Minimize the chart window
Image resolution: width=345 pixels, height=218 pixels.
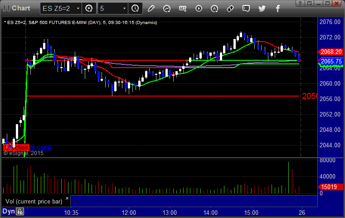318,3
